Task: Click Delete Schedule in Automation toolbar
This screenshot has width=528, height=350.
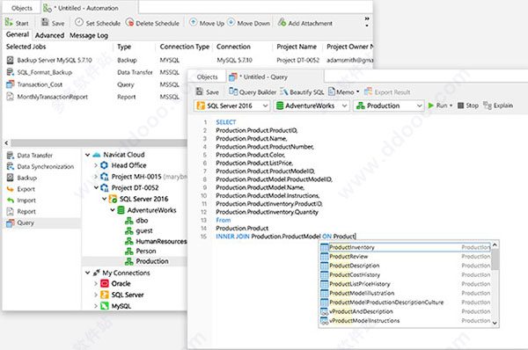Action: [x=152, y=23]
